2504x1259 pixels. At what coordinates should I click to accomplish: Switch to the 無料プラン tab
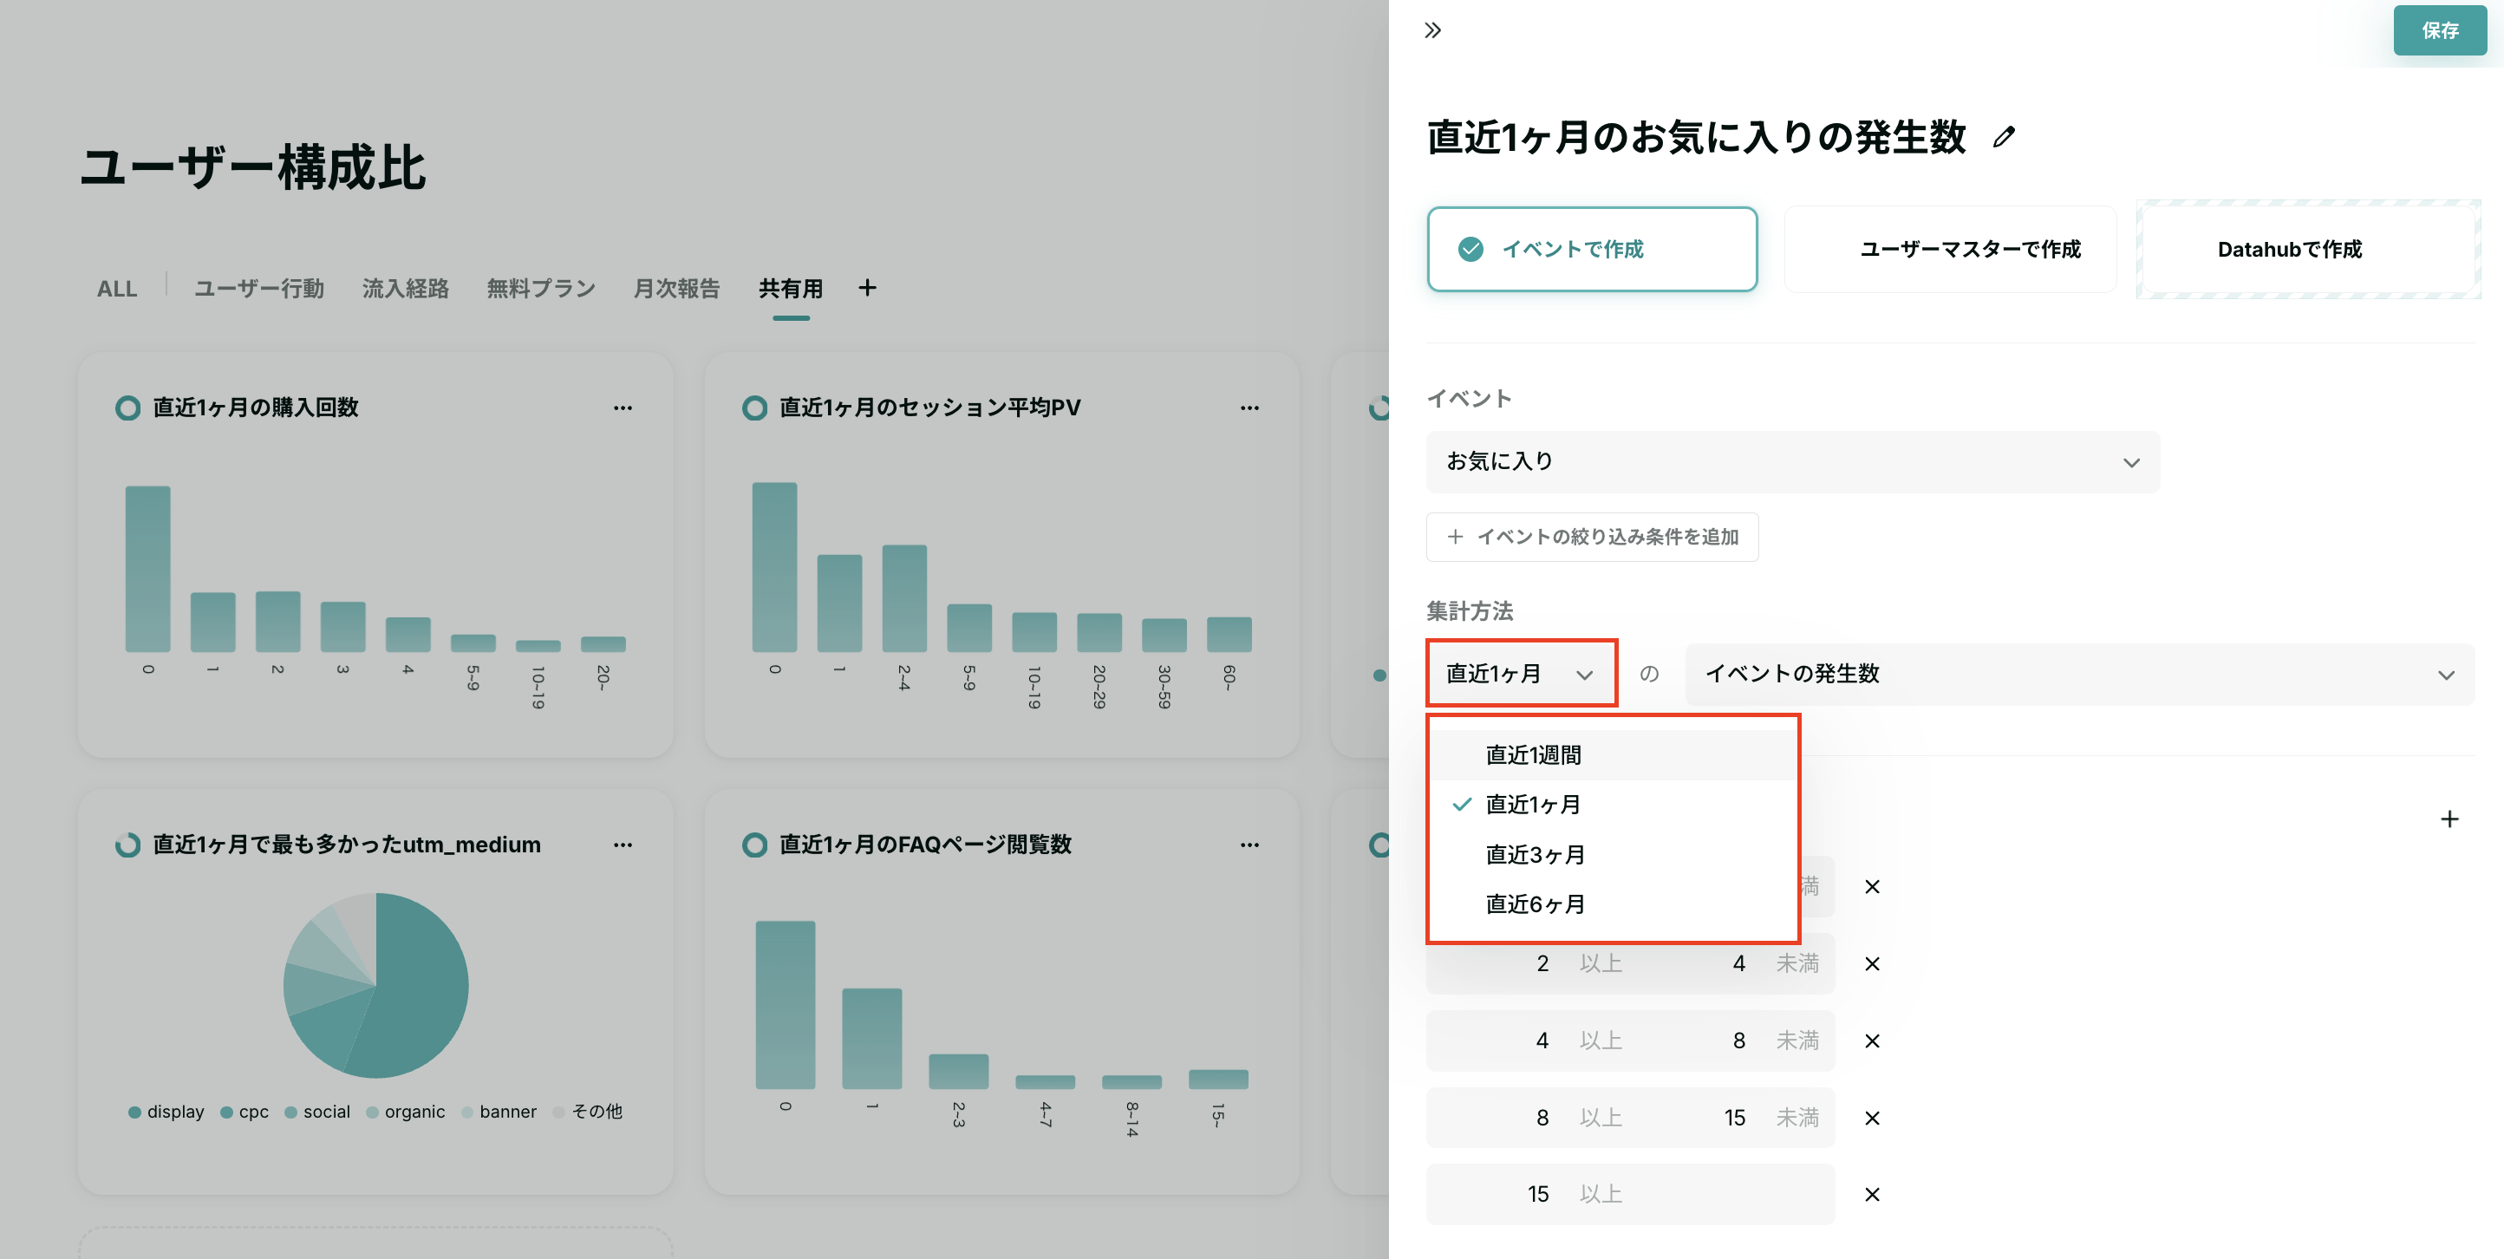click(540, 289)
